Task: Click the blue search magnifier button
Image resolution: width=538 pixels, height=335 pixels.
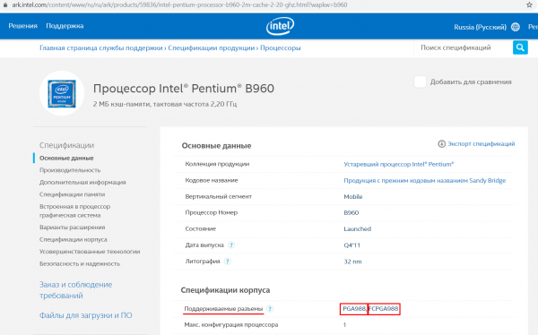Action: coord(520,47)
